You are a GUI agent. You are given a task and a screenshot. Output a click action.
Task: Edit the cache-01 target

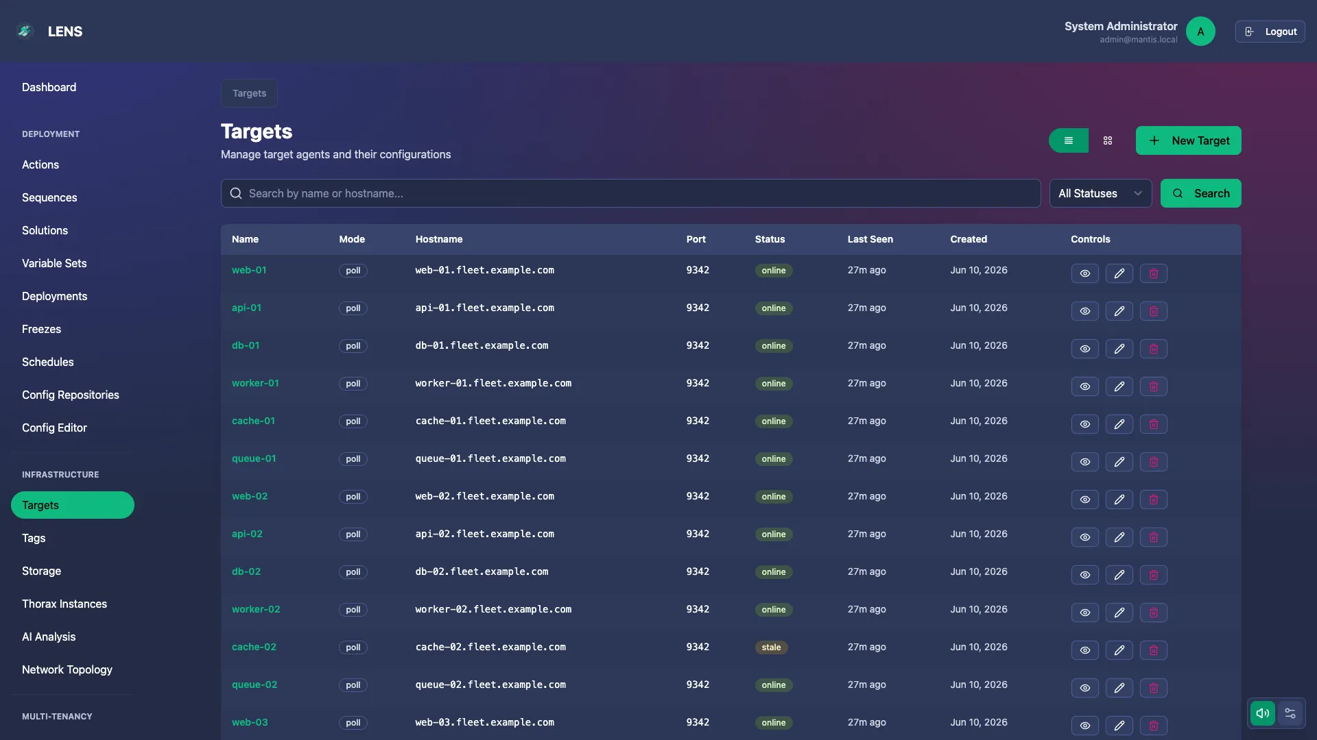click(1119, 424)
